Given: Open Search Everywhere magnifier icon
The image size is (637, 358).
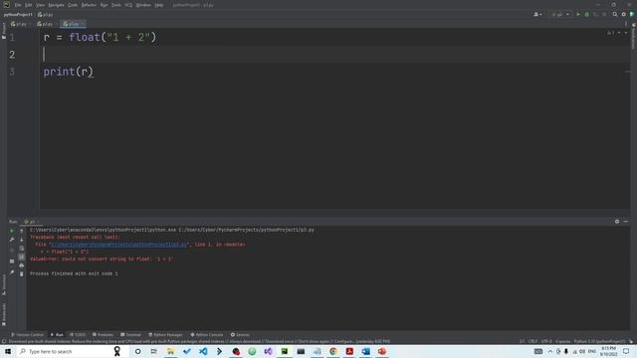Looking at the screenshot, I should pos(615,14).
